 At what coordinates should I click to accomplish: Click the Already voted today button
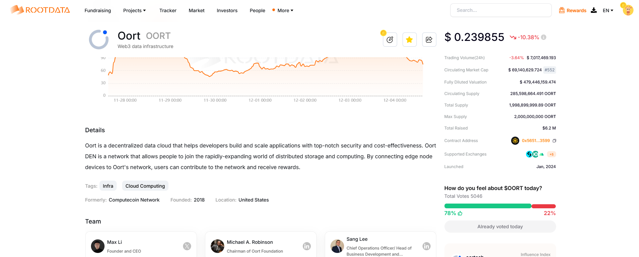[x=500, y=227]
